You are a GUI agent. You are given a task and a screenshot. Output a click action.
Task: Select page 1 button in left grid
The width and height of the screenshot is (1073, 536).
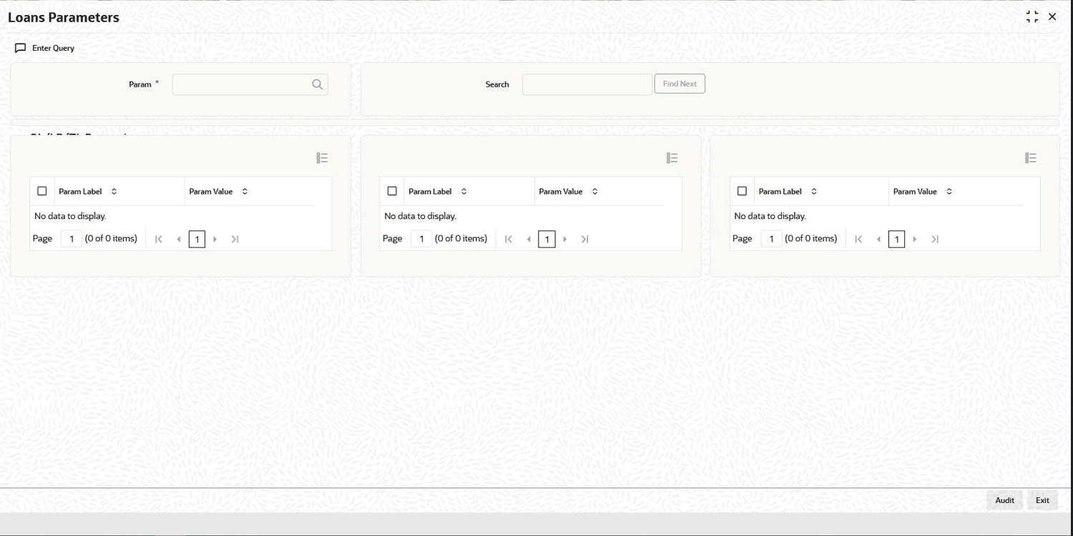tap(197, 239)
